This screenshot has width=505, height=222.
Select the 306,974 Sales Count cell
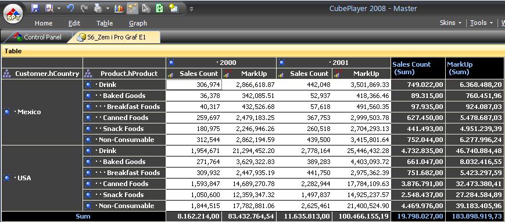[x=194, y=85]
